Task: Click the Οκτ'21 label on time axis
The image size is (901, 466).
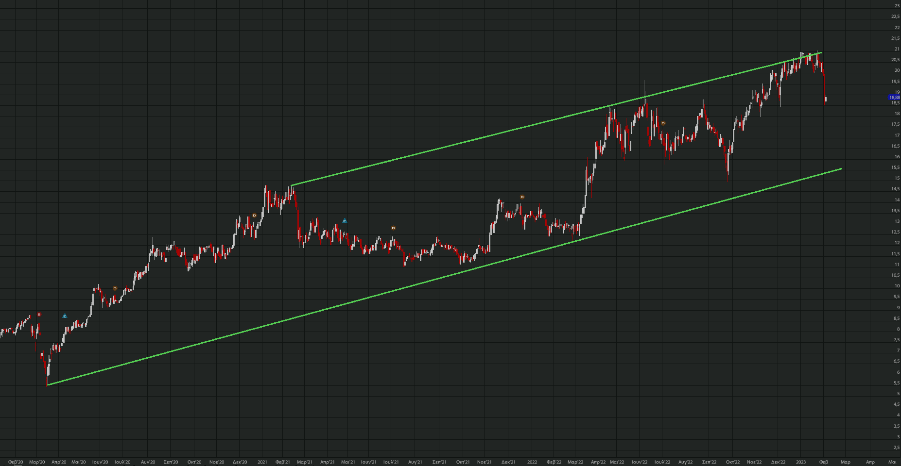Action: click(x=463, y=462)
